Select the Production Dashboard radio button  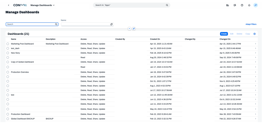click(8, 114)
